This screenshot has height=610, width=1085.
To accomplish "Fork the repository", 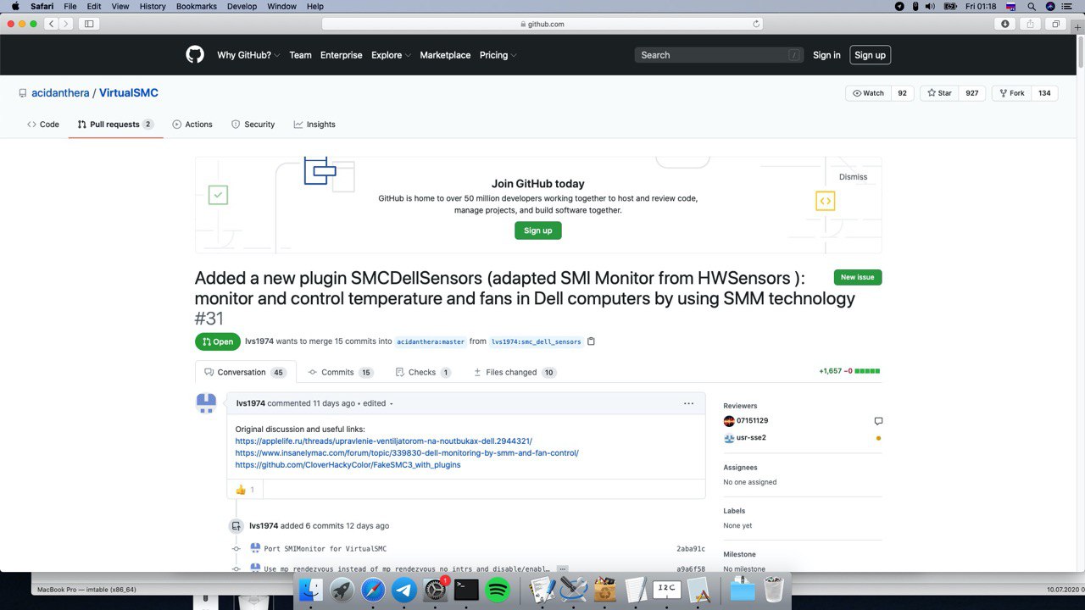I will click(x=1012, y=93).
